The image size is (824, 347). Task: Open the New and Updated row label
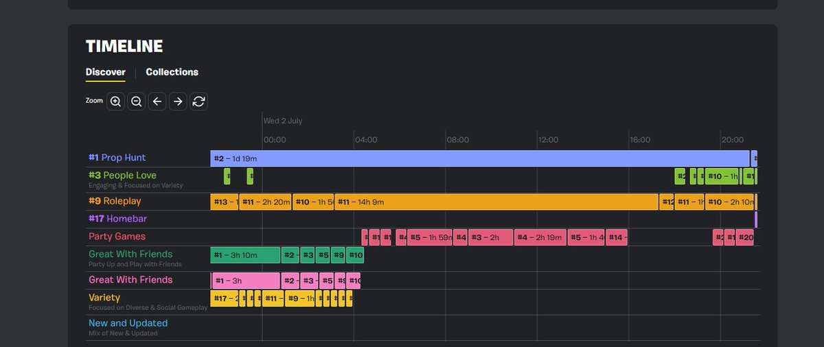[128, 323]
